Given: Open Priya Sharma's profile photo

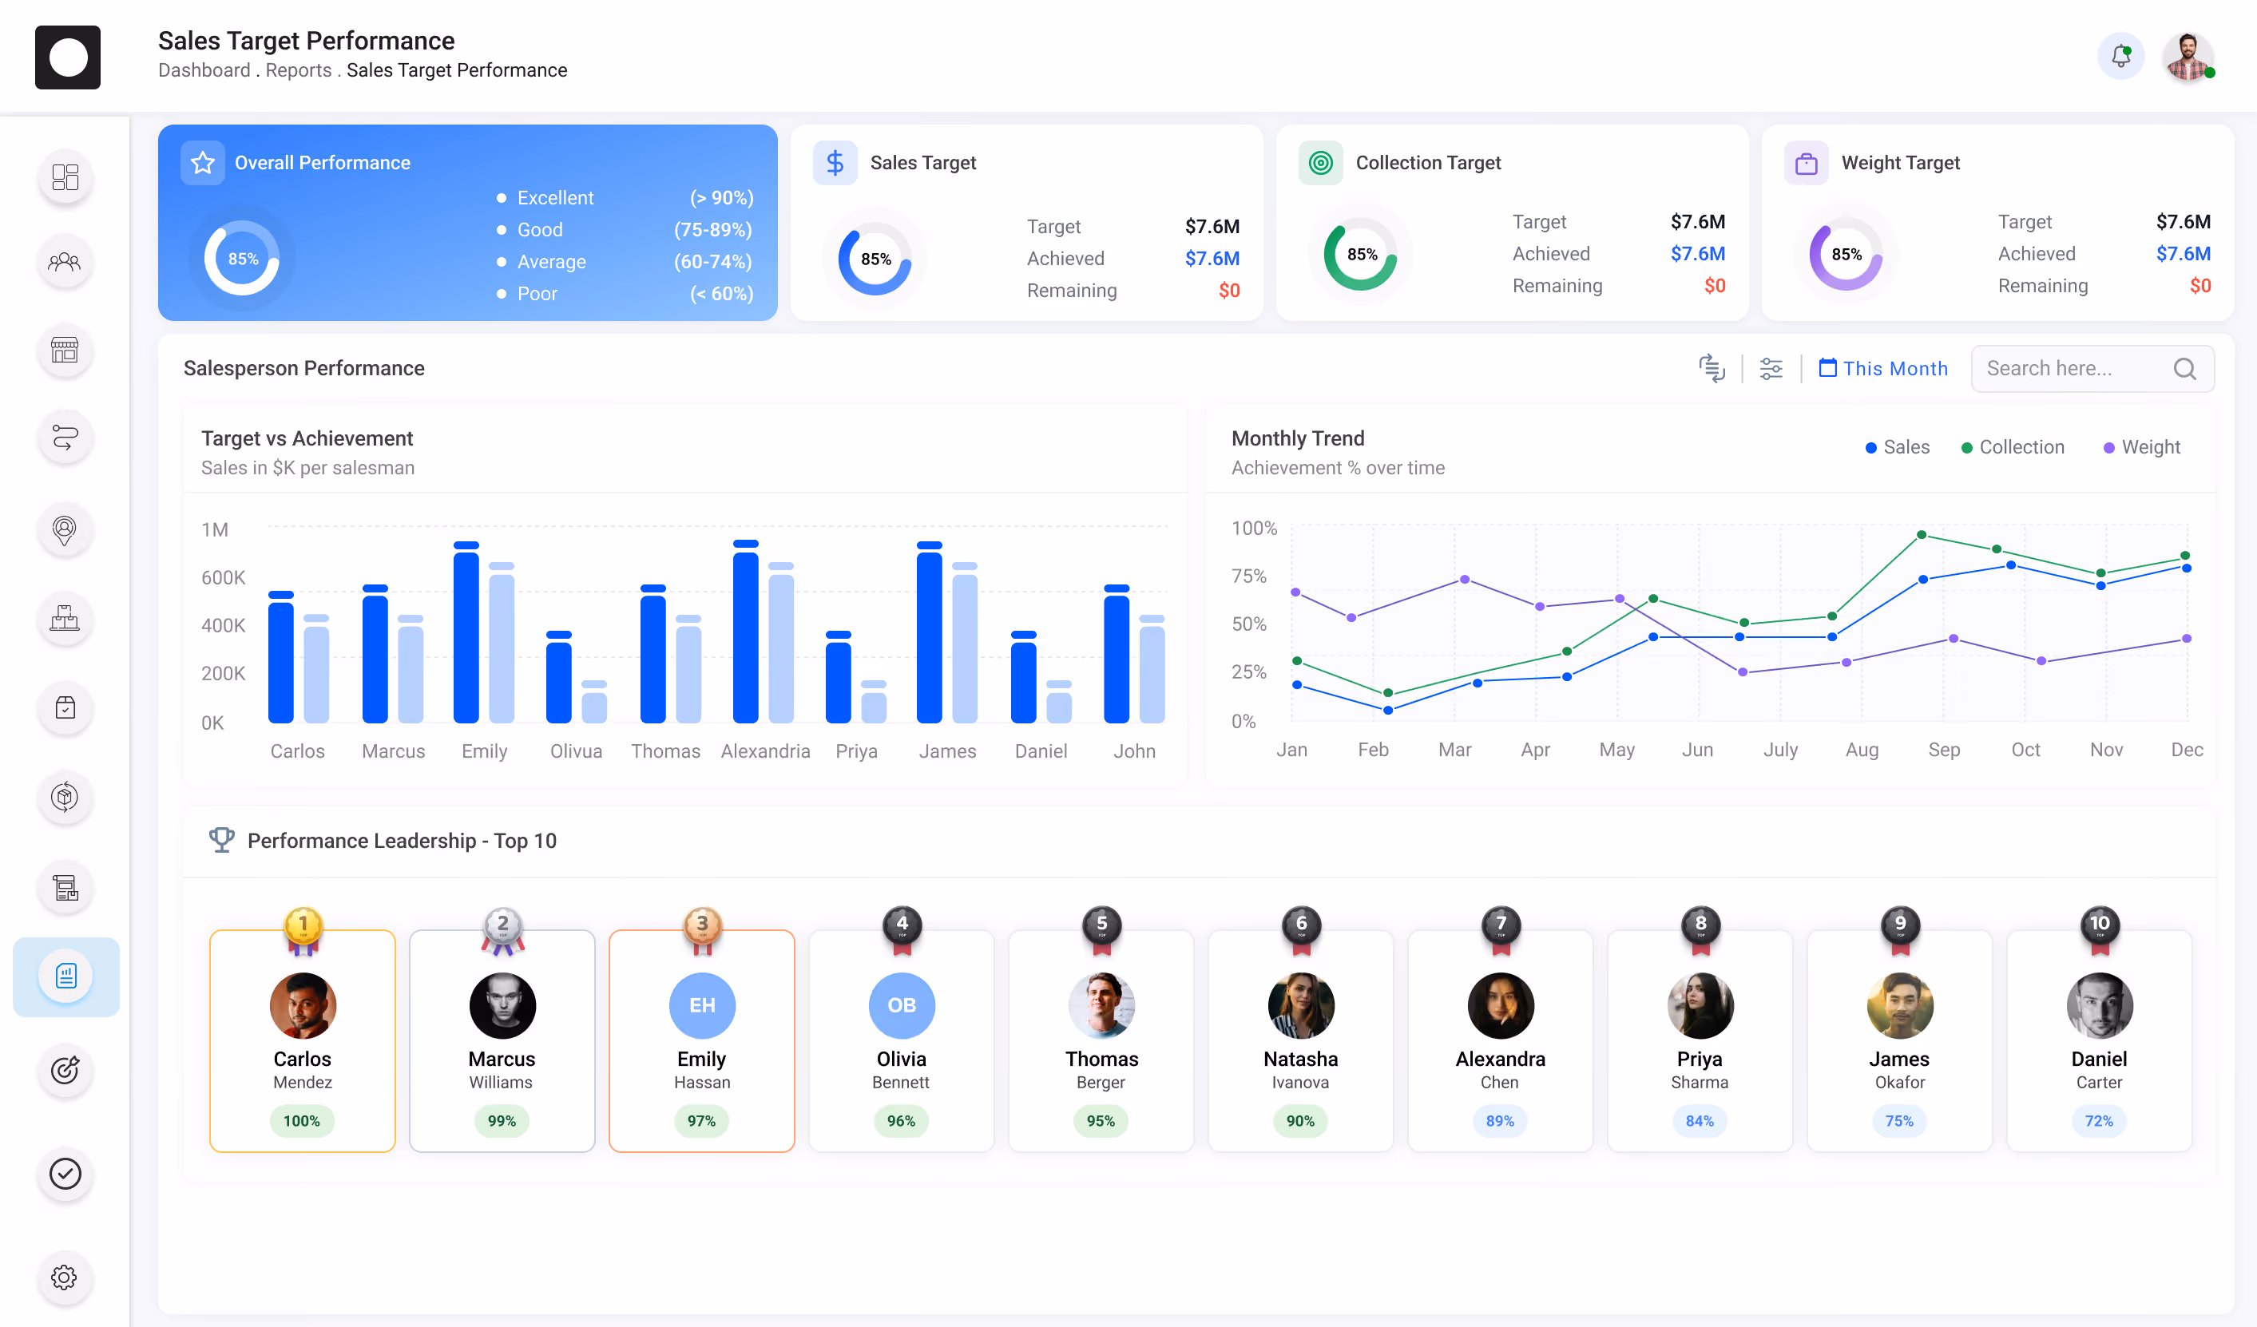Looking at the screenshot, I should [1701, 1005].
